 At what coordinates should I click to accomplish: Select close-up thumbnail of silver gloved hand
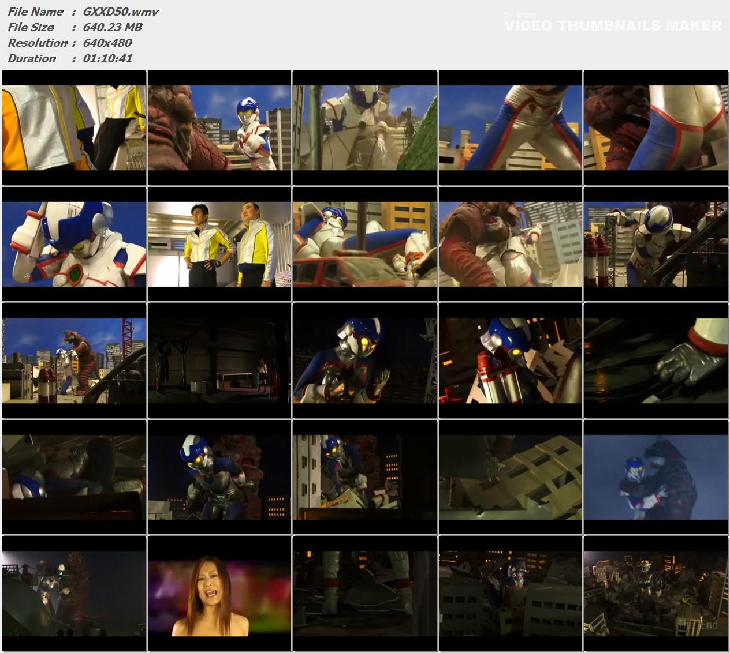click(x=656, y=361)
